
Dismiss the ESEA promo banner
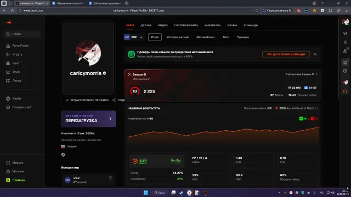315,54
